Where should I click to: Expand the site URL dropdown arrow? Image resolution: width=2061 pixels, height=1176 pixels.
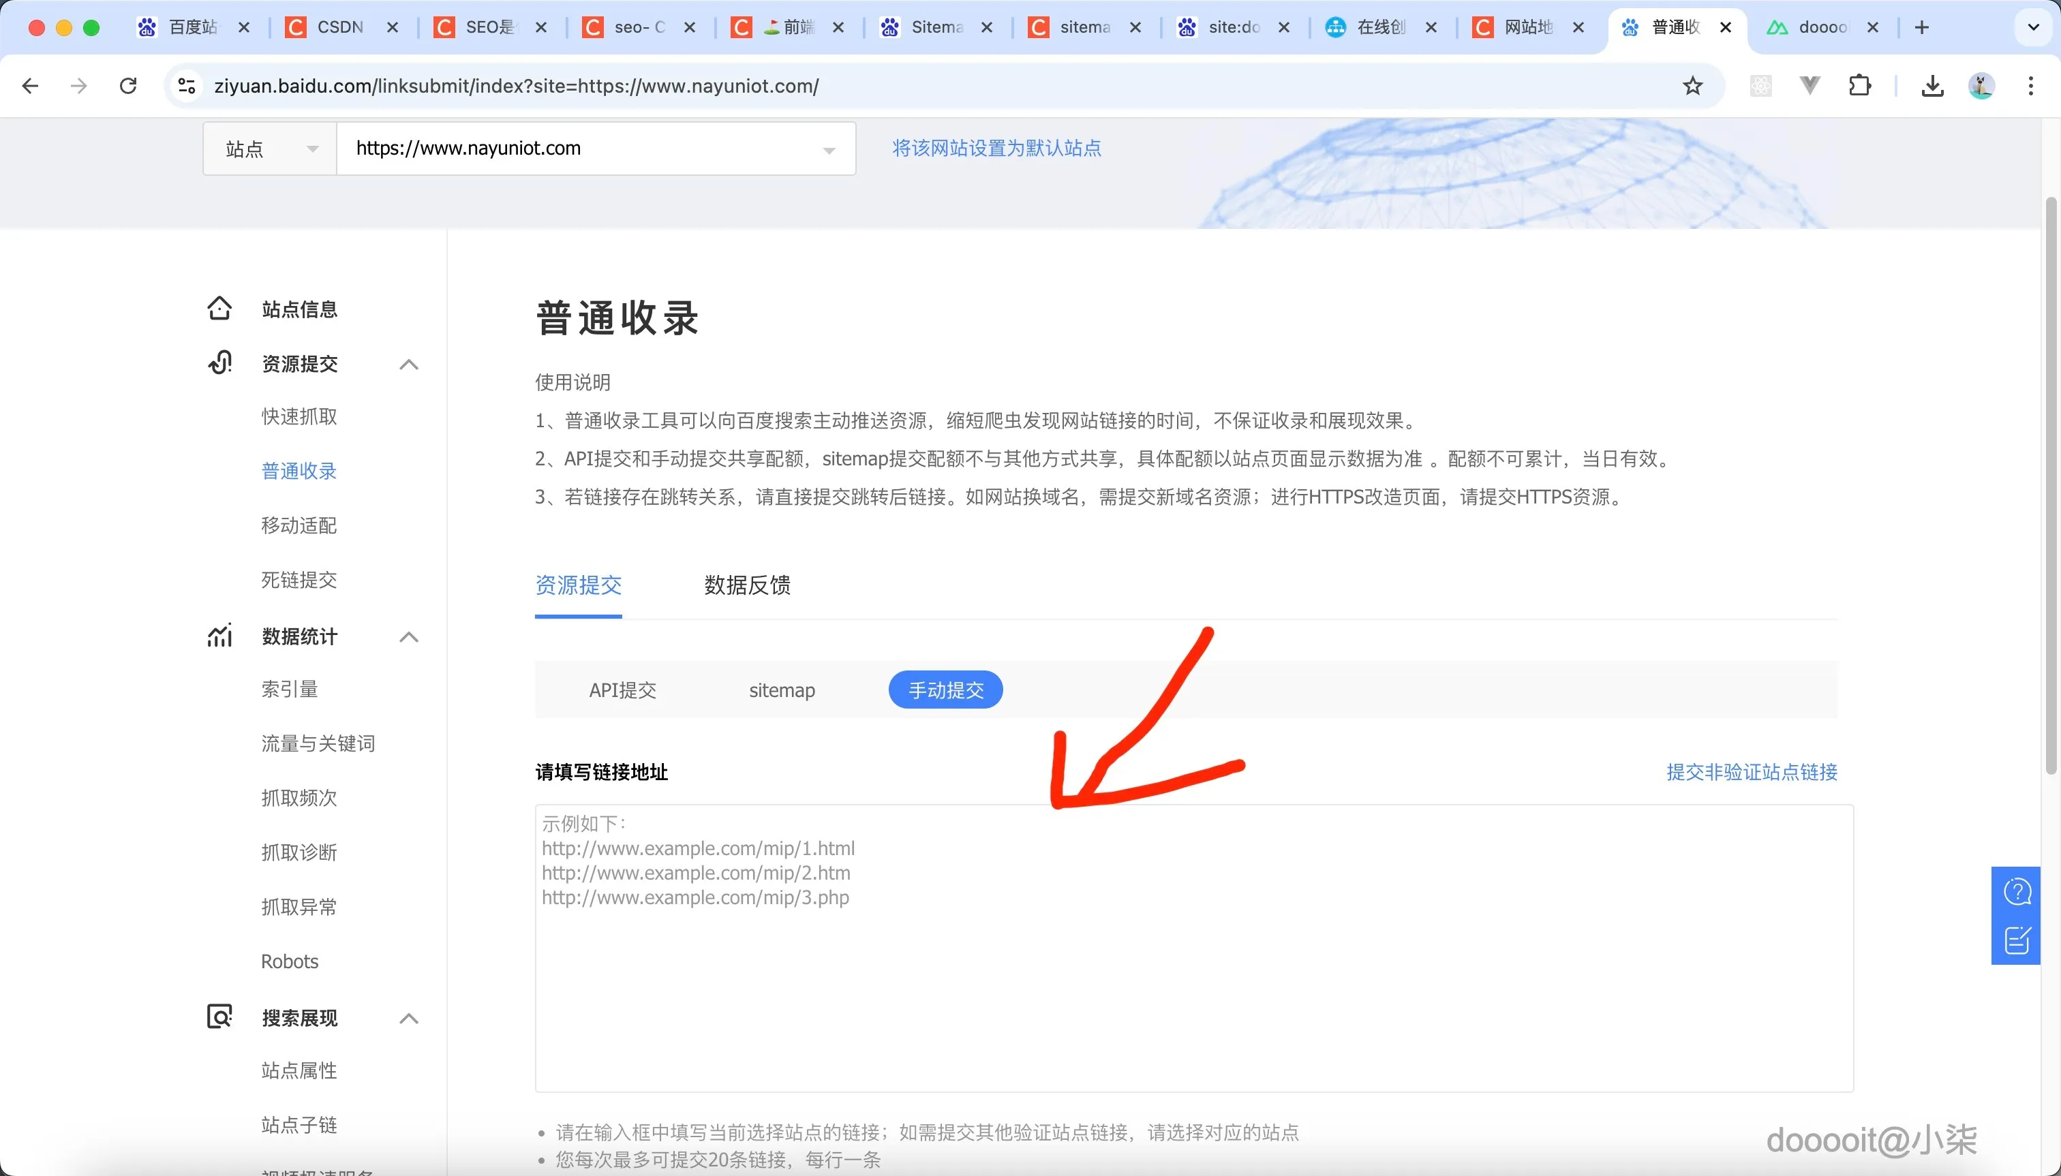829,149
